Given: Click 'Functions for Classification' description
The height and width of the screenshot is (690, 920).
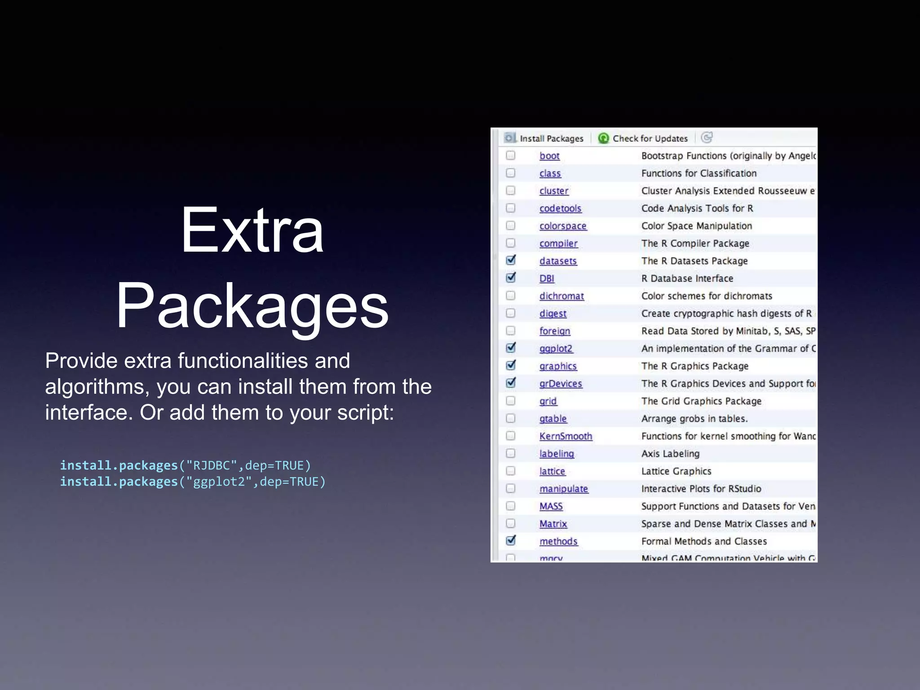Looking at the screenshot, I should pos(699,173).
